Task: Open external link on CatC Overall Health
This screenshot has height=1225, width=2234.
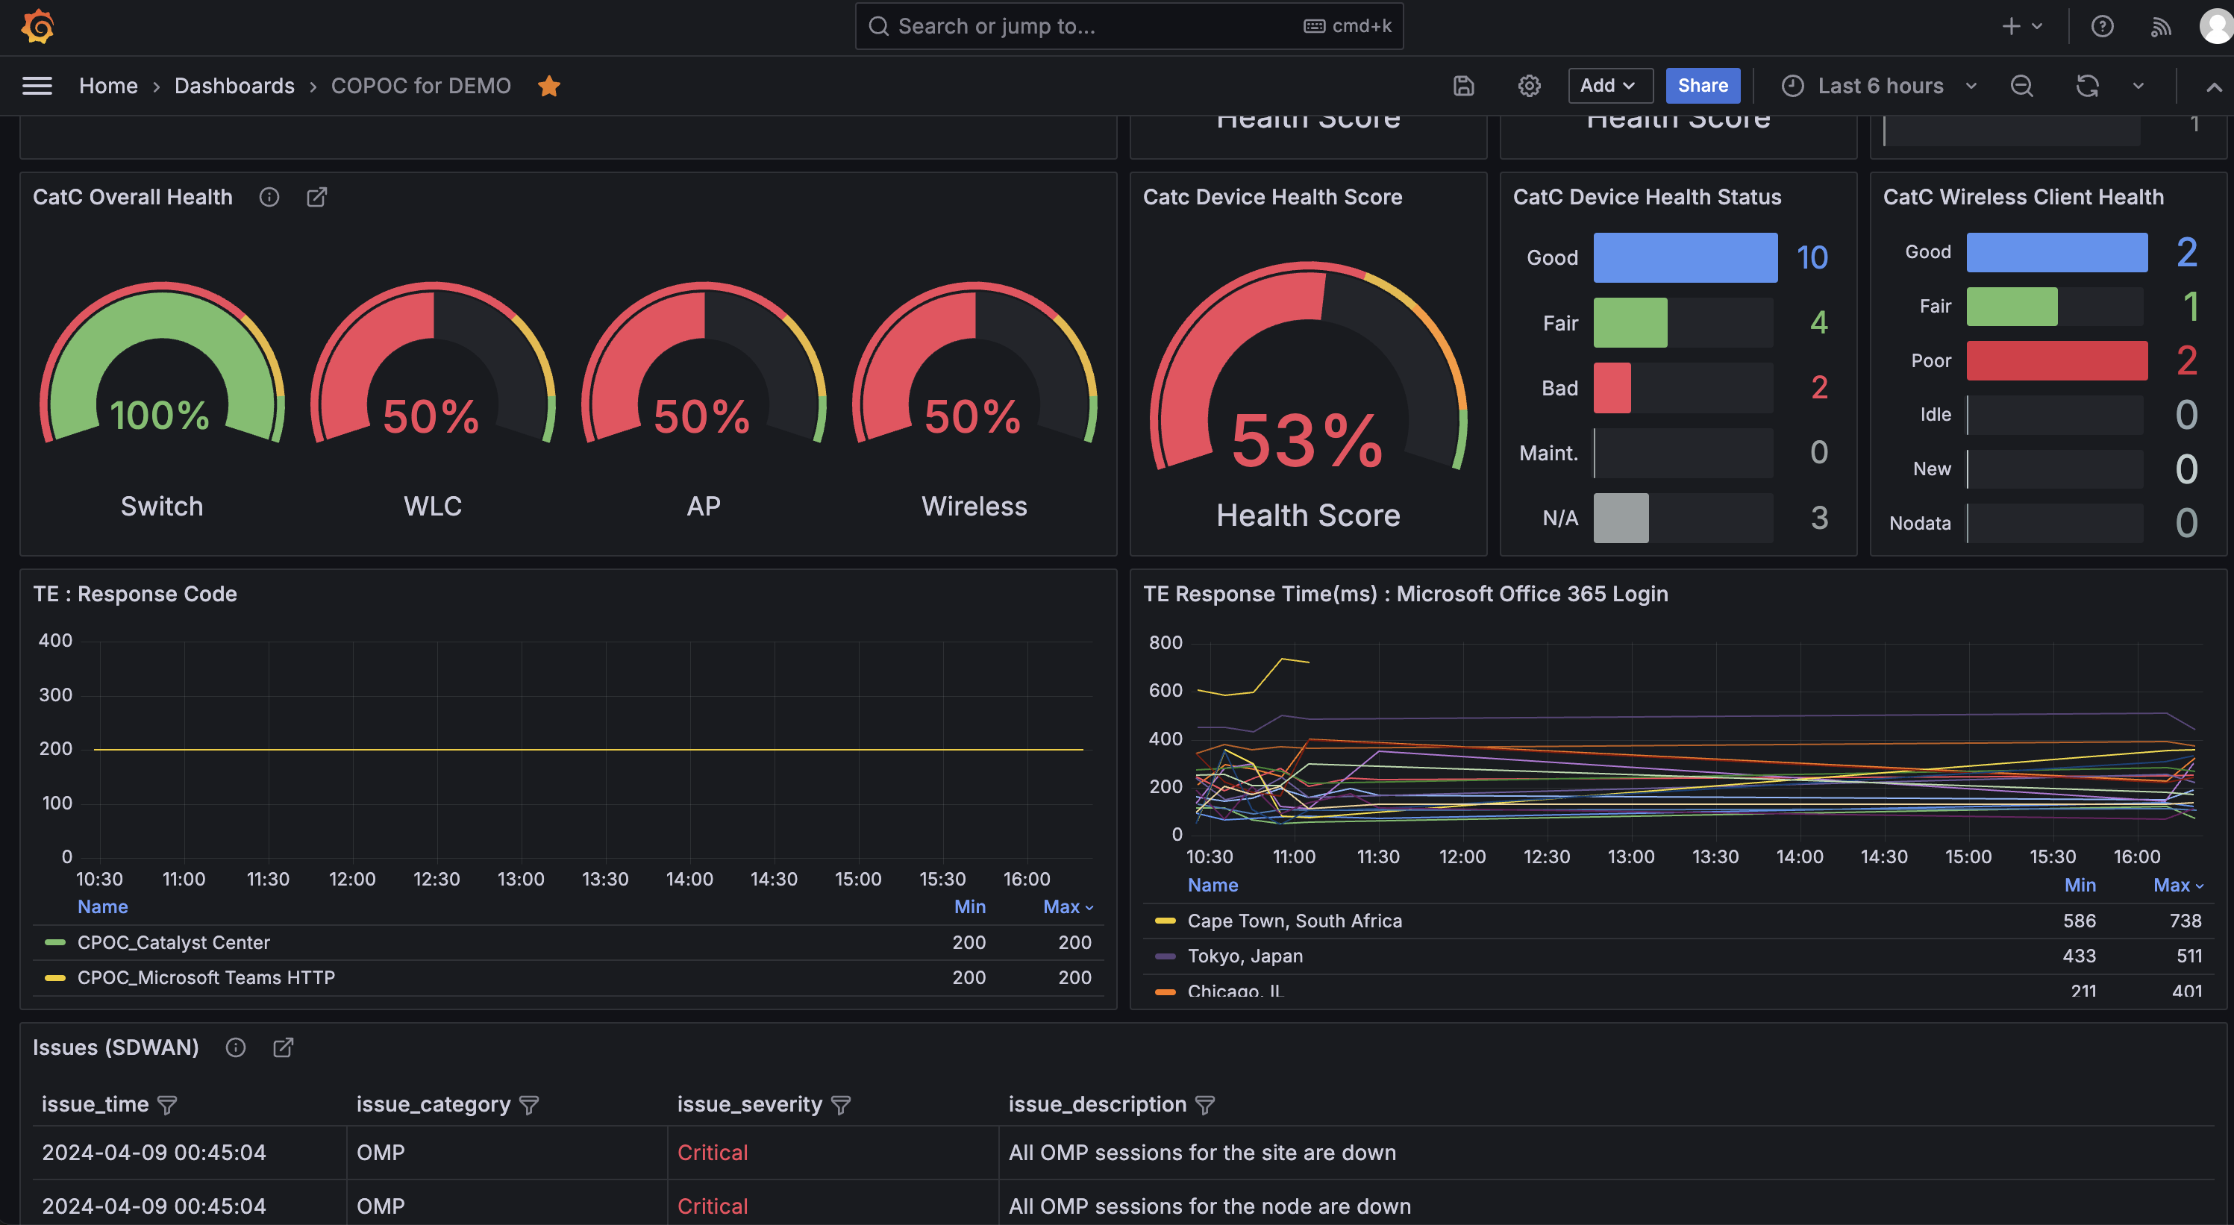Action: point(317,197)
